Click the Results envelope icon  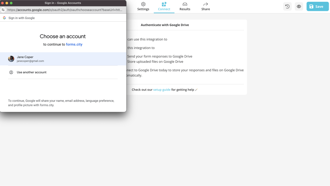[185, 4]
